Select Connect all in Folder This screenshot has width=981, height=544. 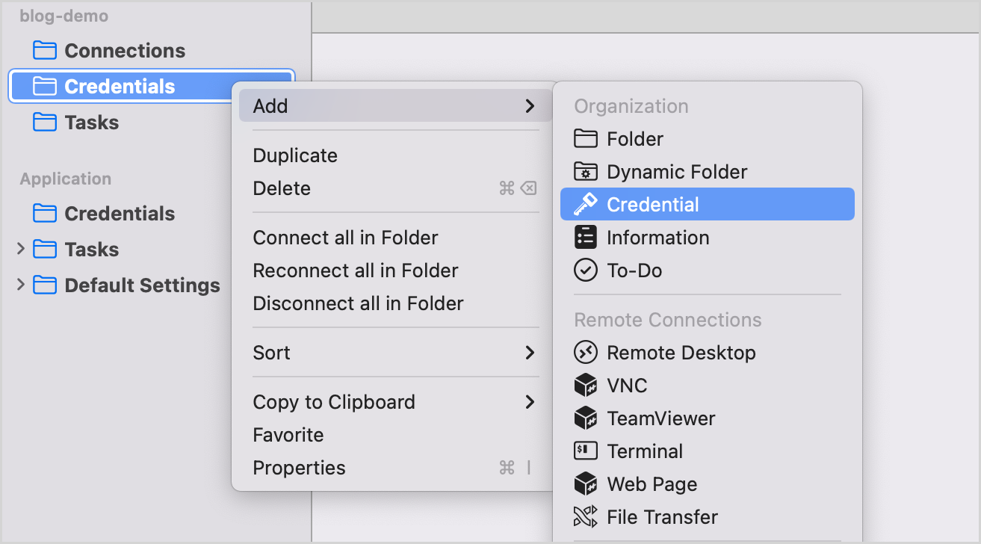[x=396, y=238]
